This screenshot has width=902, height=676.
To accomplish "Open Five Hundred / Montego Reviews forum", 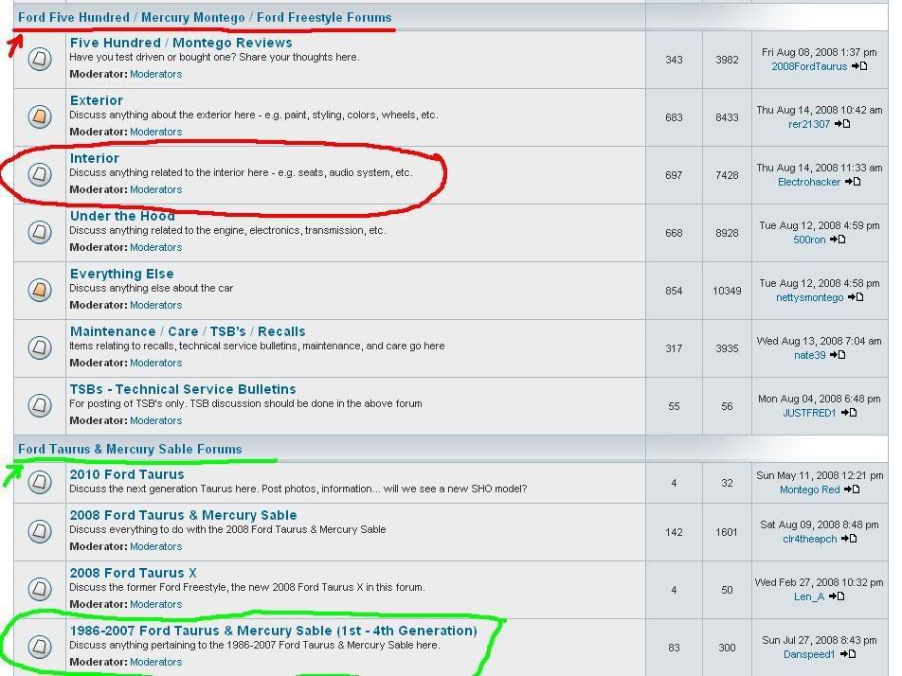I will pos(181,43).
